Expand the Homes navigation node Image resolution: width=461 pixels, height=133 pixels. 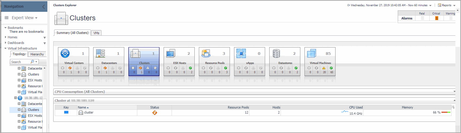pyautogui.click(x=5, y=37)
